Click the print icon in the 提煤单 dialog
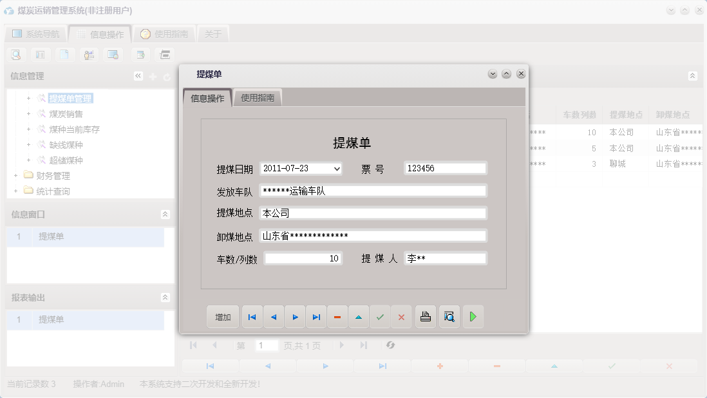Image resolution: width=707 pixels, height=398 pixels. [x=425, y=316]
